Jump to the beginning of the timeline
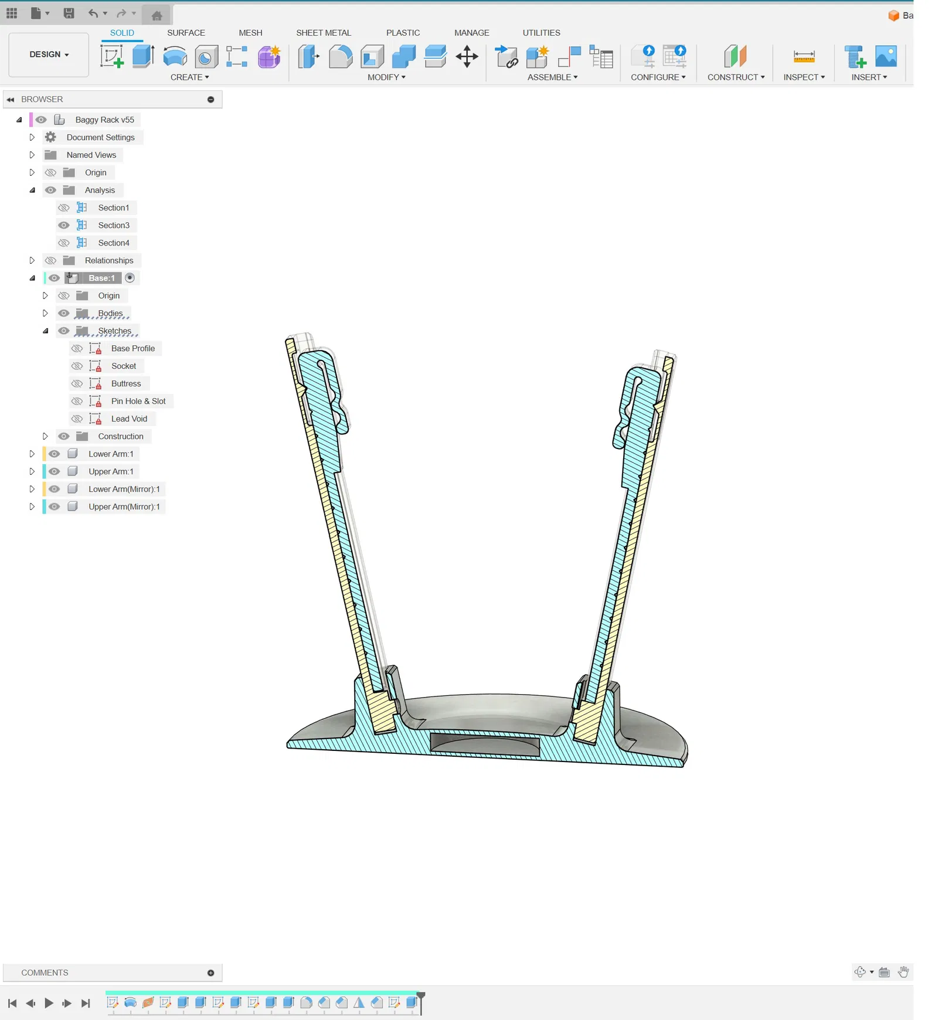Viewport: 938px width, 1020px height. coord(12,1003)
